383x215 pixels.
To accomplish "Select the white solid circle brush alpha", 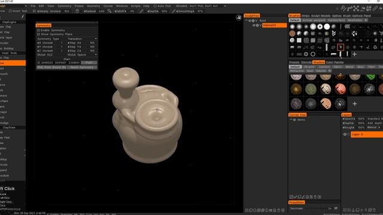I will 327,26.
